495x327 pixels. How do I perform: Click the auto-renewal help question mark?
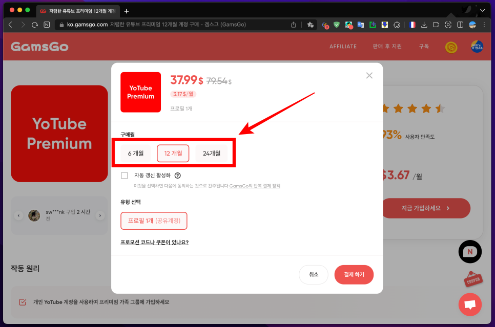(x=178, y=176)
